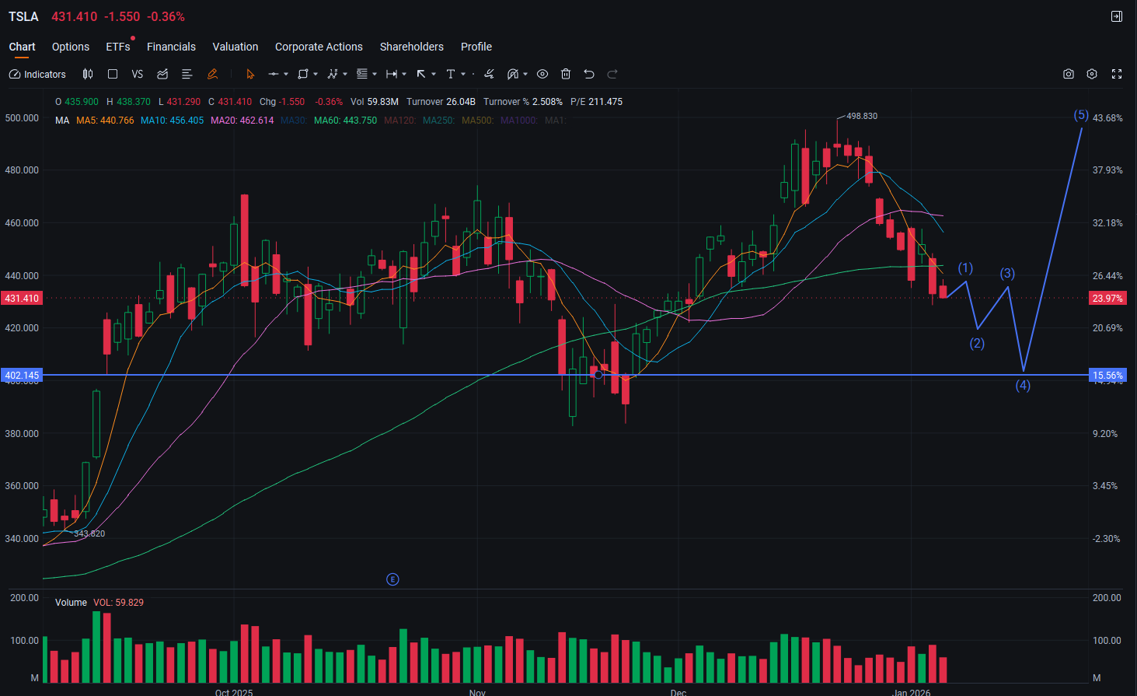This screenshot has height=696, width=1137.
Task: Toggle the MA60 moving average line
Action: tap(346, 121)
